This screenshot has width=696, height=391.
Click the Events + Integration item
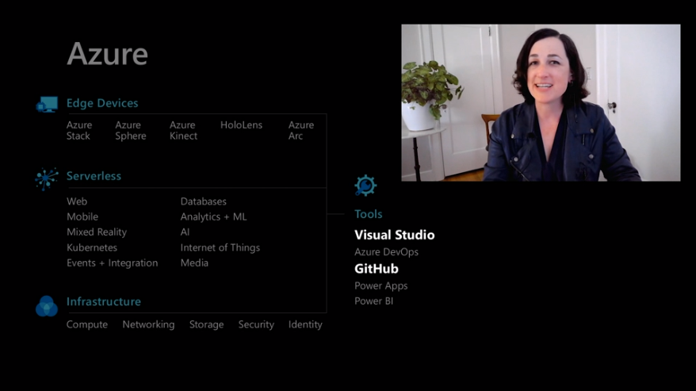tap(113, 263)
